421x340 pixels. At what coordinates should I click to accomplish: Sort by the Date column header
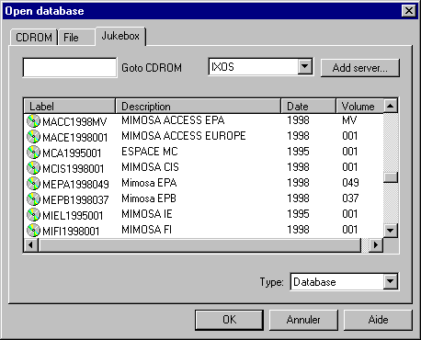[309, 107]
